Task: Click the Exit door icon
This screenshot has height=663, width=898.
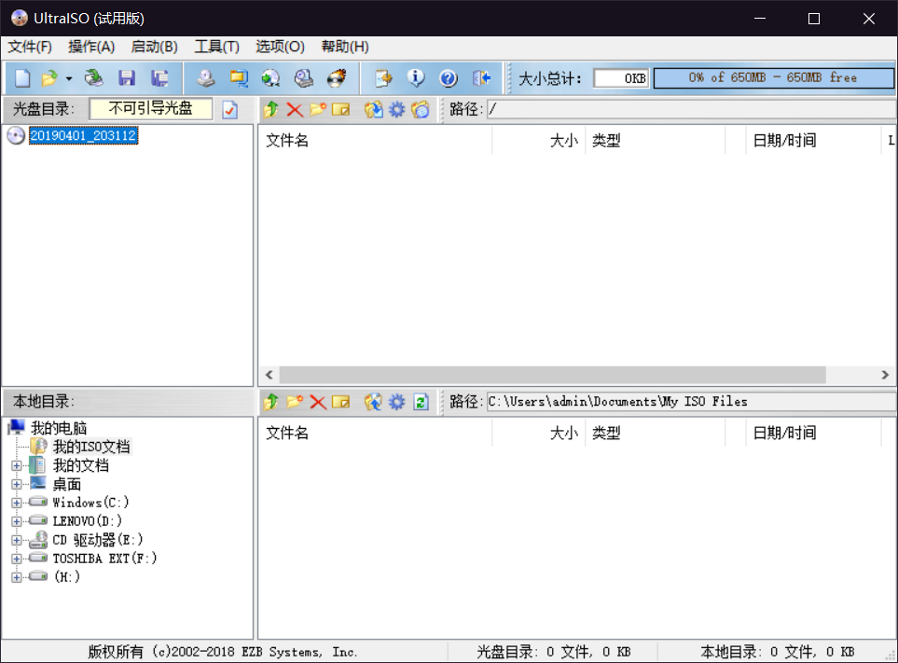Action: [x=482, y=78]
